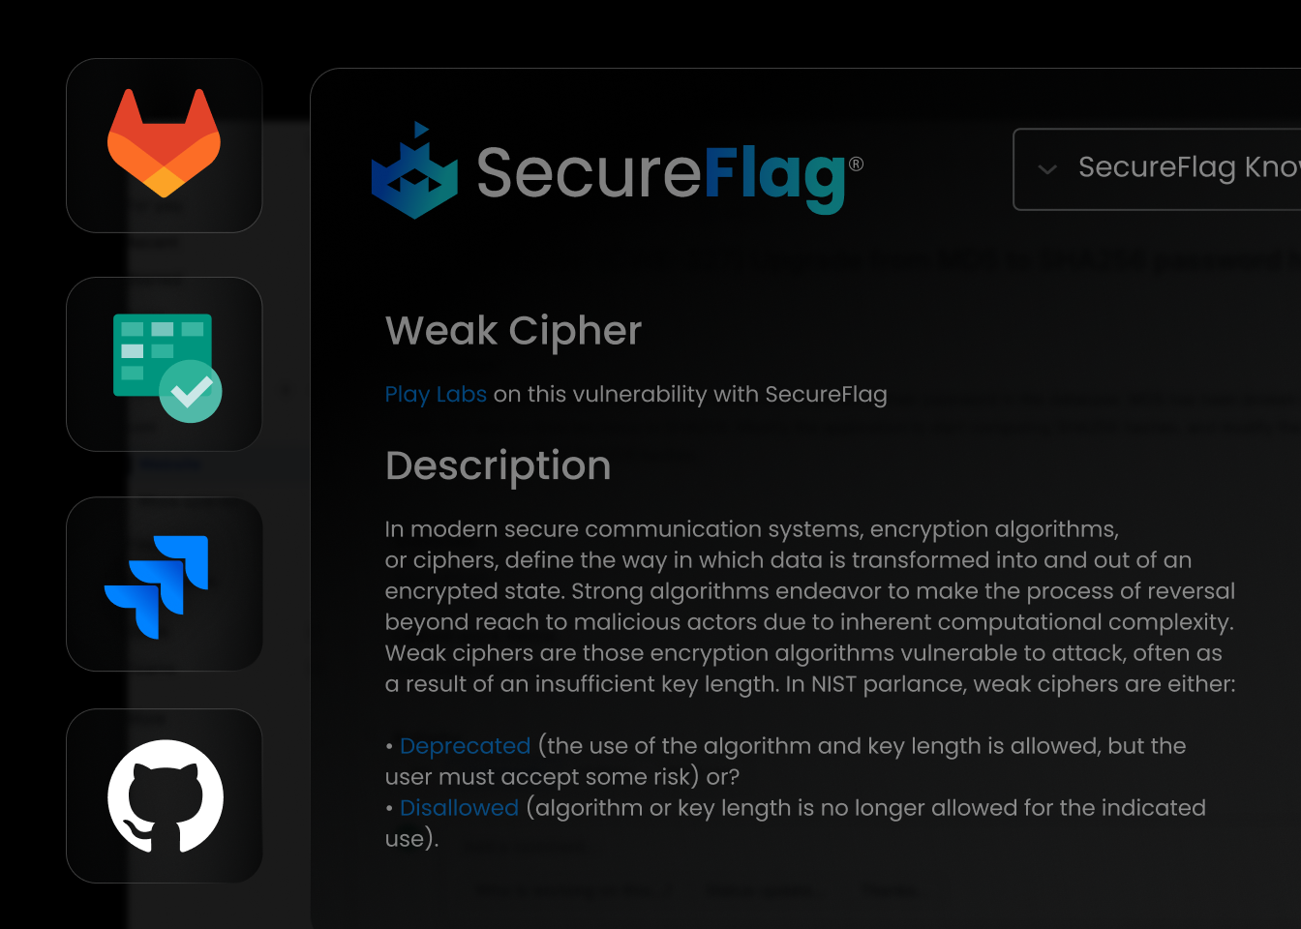Open the SecureFlag Knowledge Base dropdown label

tap(1189, 167)
